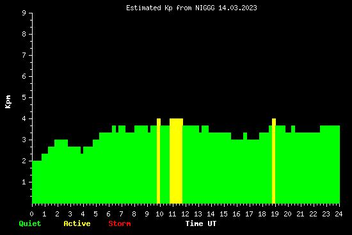Click the y-axis tick label '1'

(24, 182)
